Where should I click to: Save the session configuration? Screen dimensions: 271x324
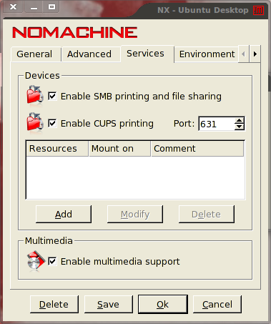(x=109, y=304)
